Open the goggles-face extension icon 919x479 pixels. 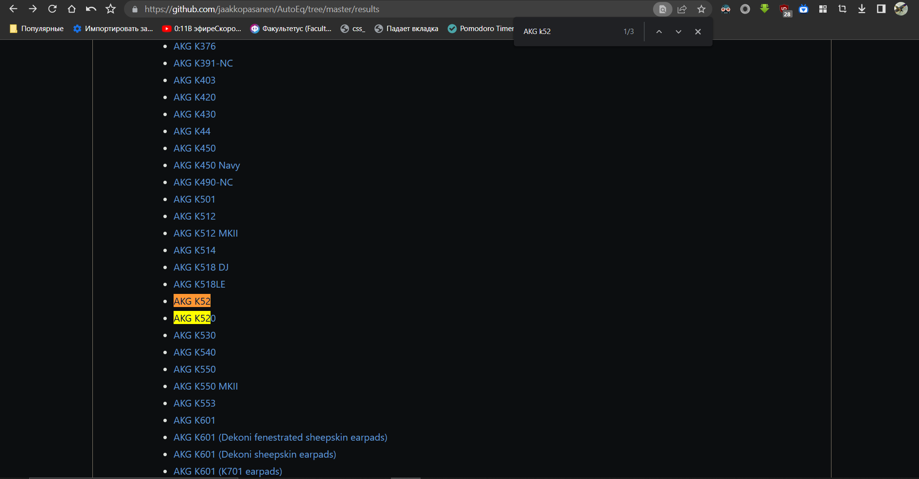pyautogui.click(x=725, y=9)
